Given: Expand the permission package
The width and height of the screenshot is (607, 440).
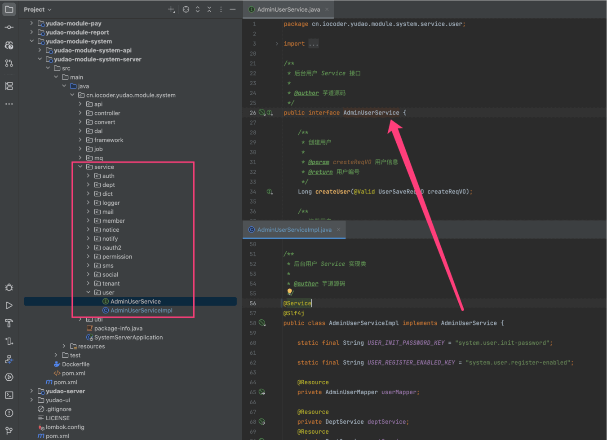Looking at the screenshot, I should tap(89, 257).
